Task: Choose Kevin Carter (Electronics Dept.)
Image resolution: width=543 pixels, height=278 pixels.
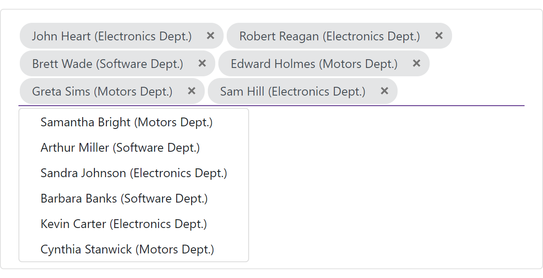Action: 123,224
